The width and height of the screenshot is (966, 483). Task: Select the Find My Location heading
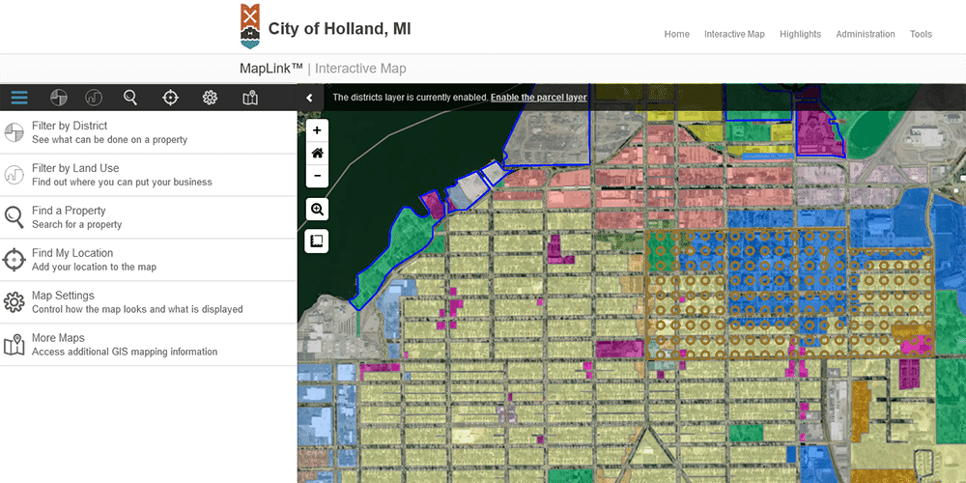point(72,253)
